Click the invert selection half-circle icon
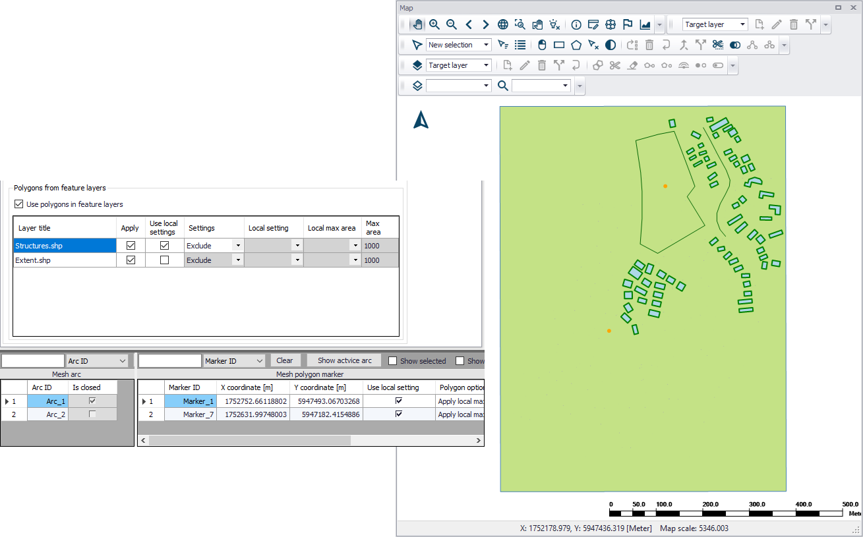The width and height of the screenshot is (863, 537). [x=610, y=45]
